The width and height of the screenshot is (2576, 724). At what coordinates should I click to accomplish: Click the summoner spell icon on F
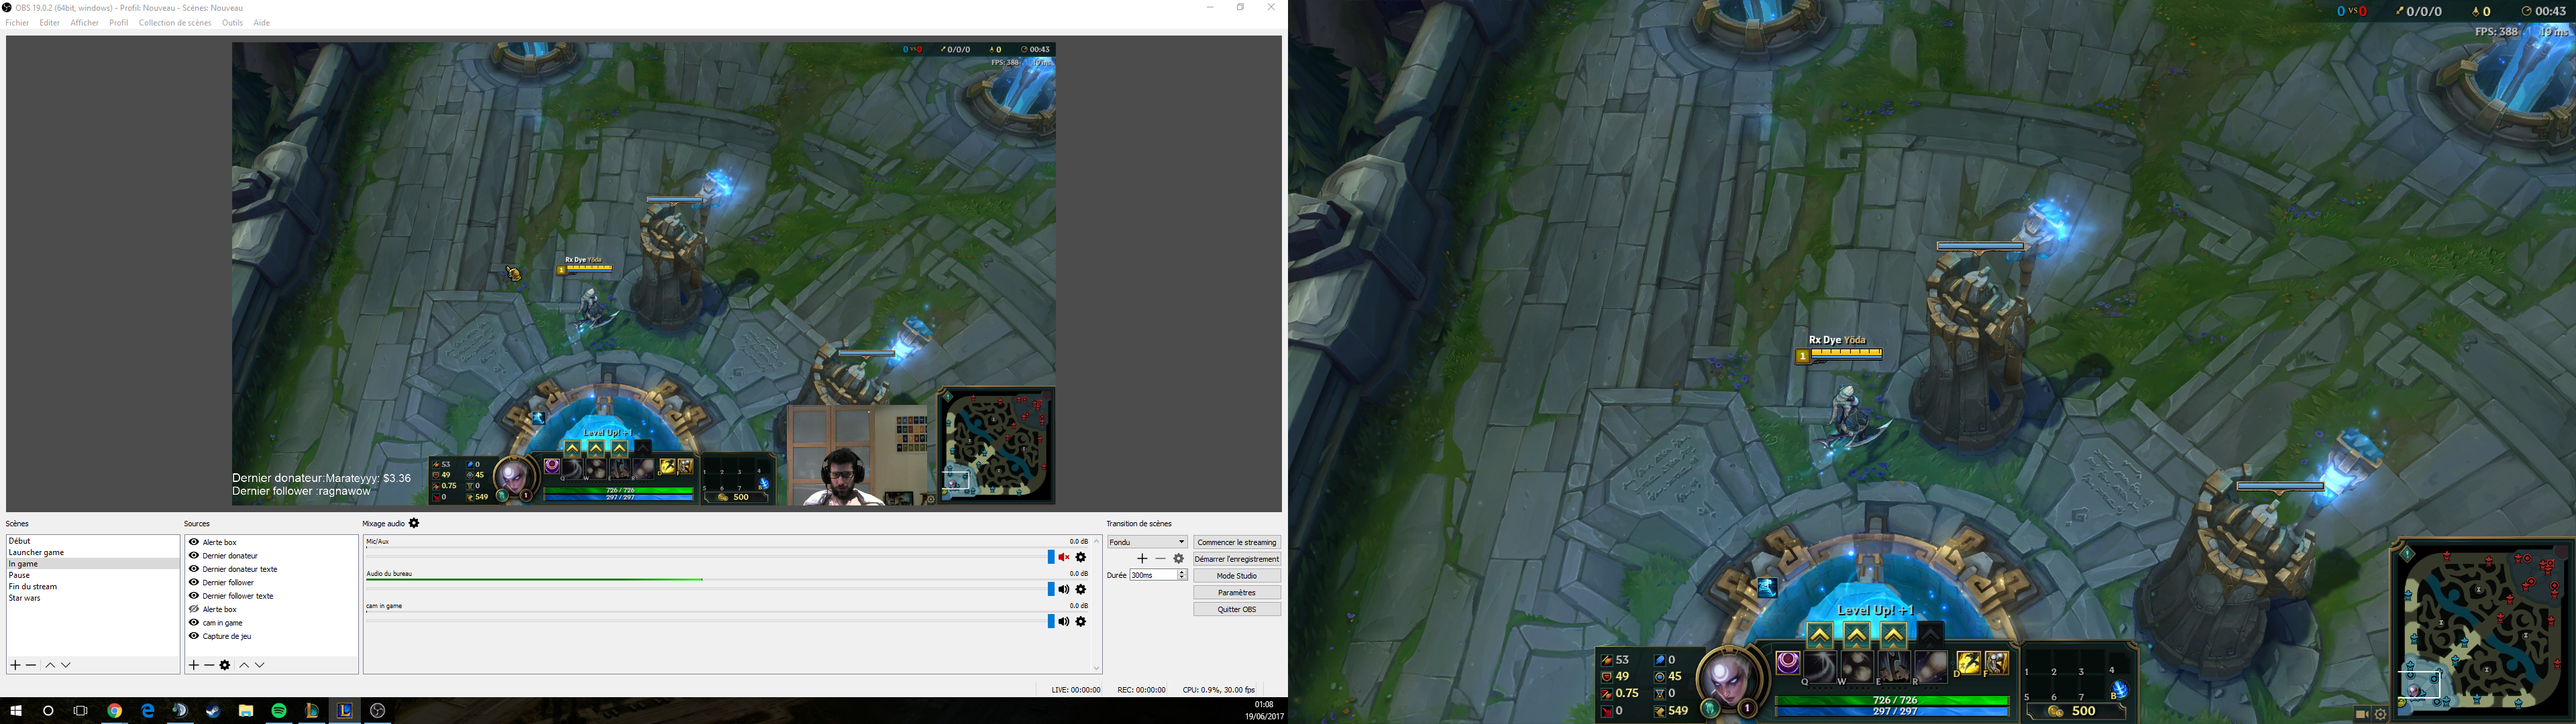[x=1996, y=663]
